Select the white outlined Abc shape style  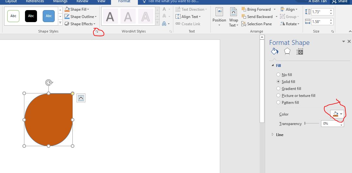point(13,16)
